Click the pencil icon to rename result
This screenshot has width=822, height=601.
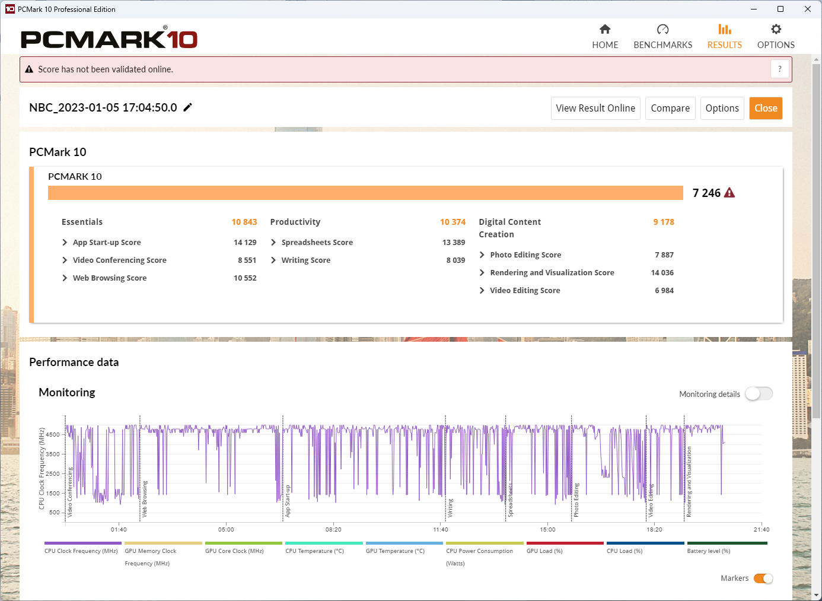tap(187, 107)
